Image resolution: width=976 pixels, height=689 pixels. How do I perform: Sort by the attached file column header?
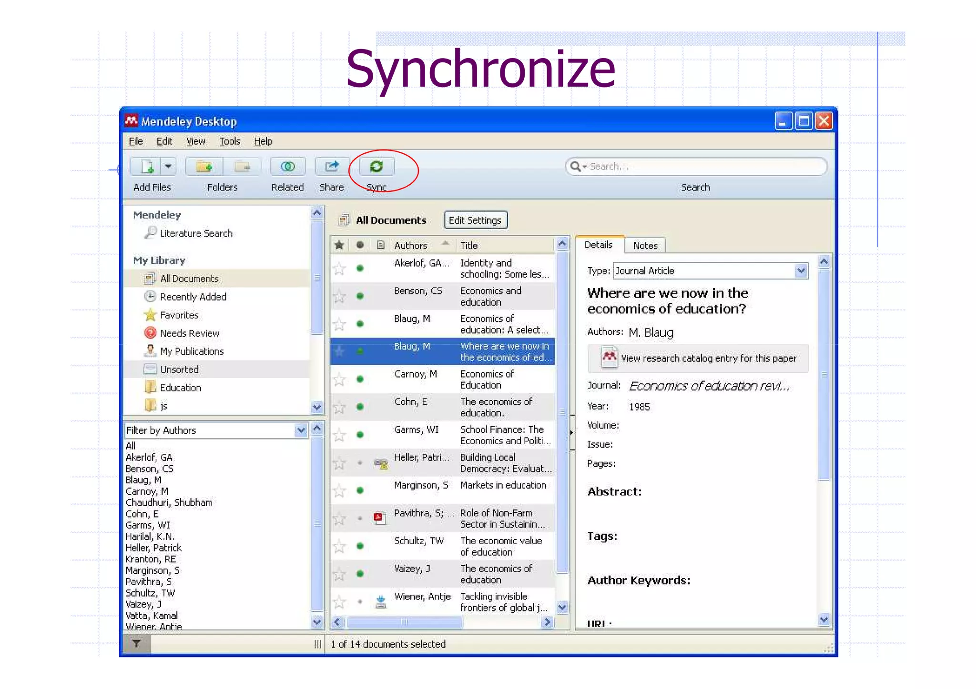click(x=380, y=245)
